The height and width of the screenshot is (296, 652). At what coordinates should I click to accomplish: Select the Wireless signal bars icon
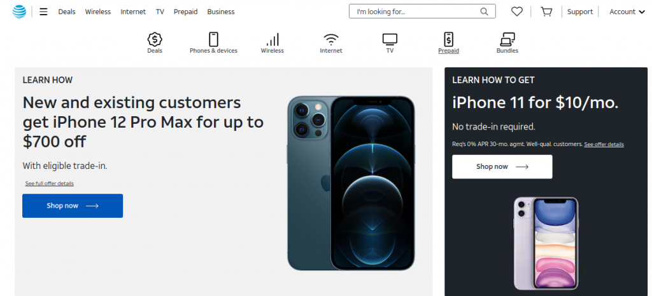273,40
